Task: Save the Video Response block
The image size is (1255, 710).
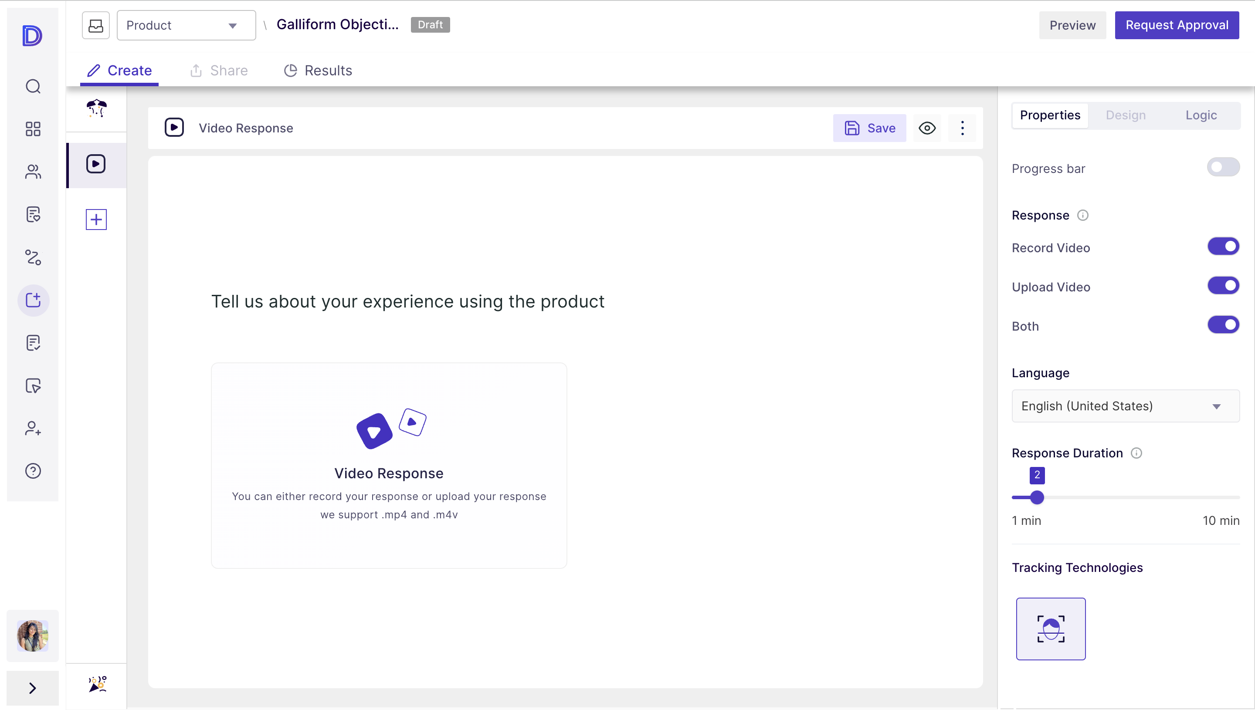Action: pos(870,128)
